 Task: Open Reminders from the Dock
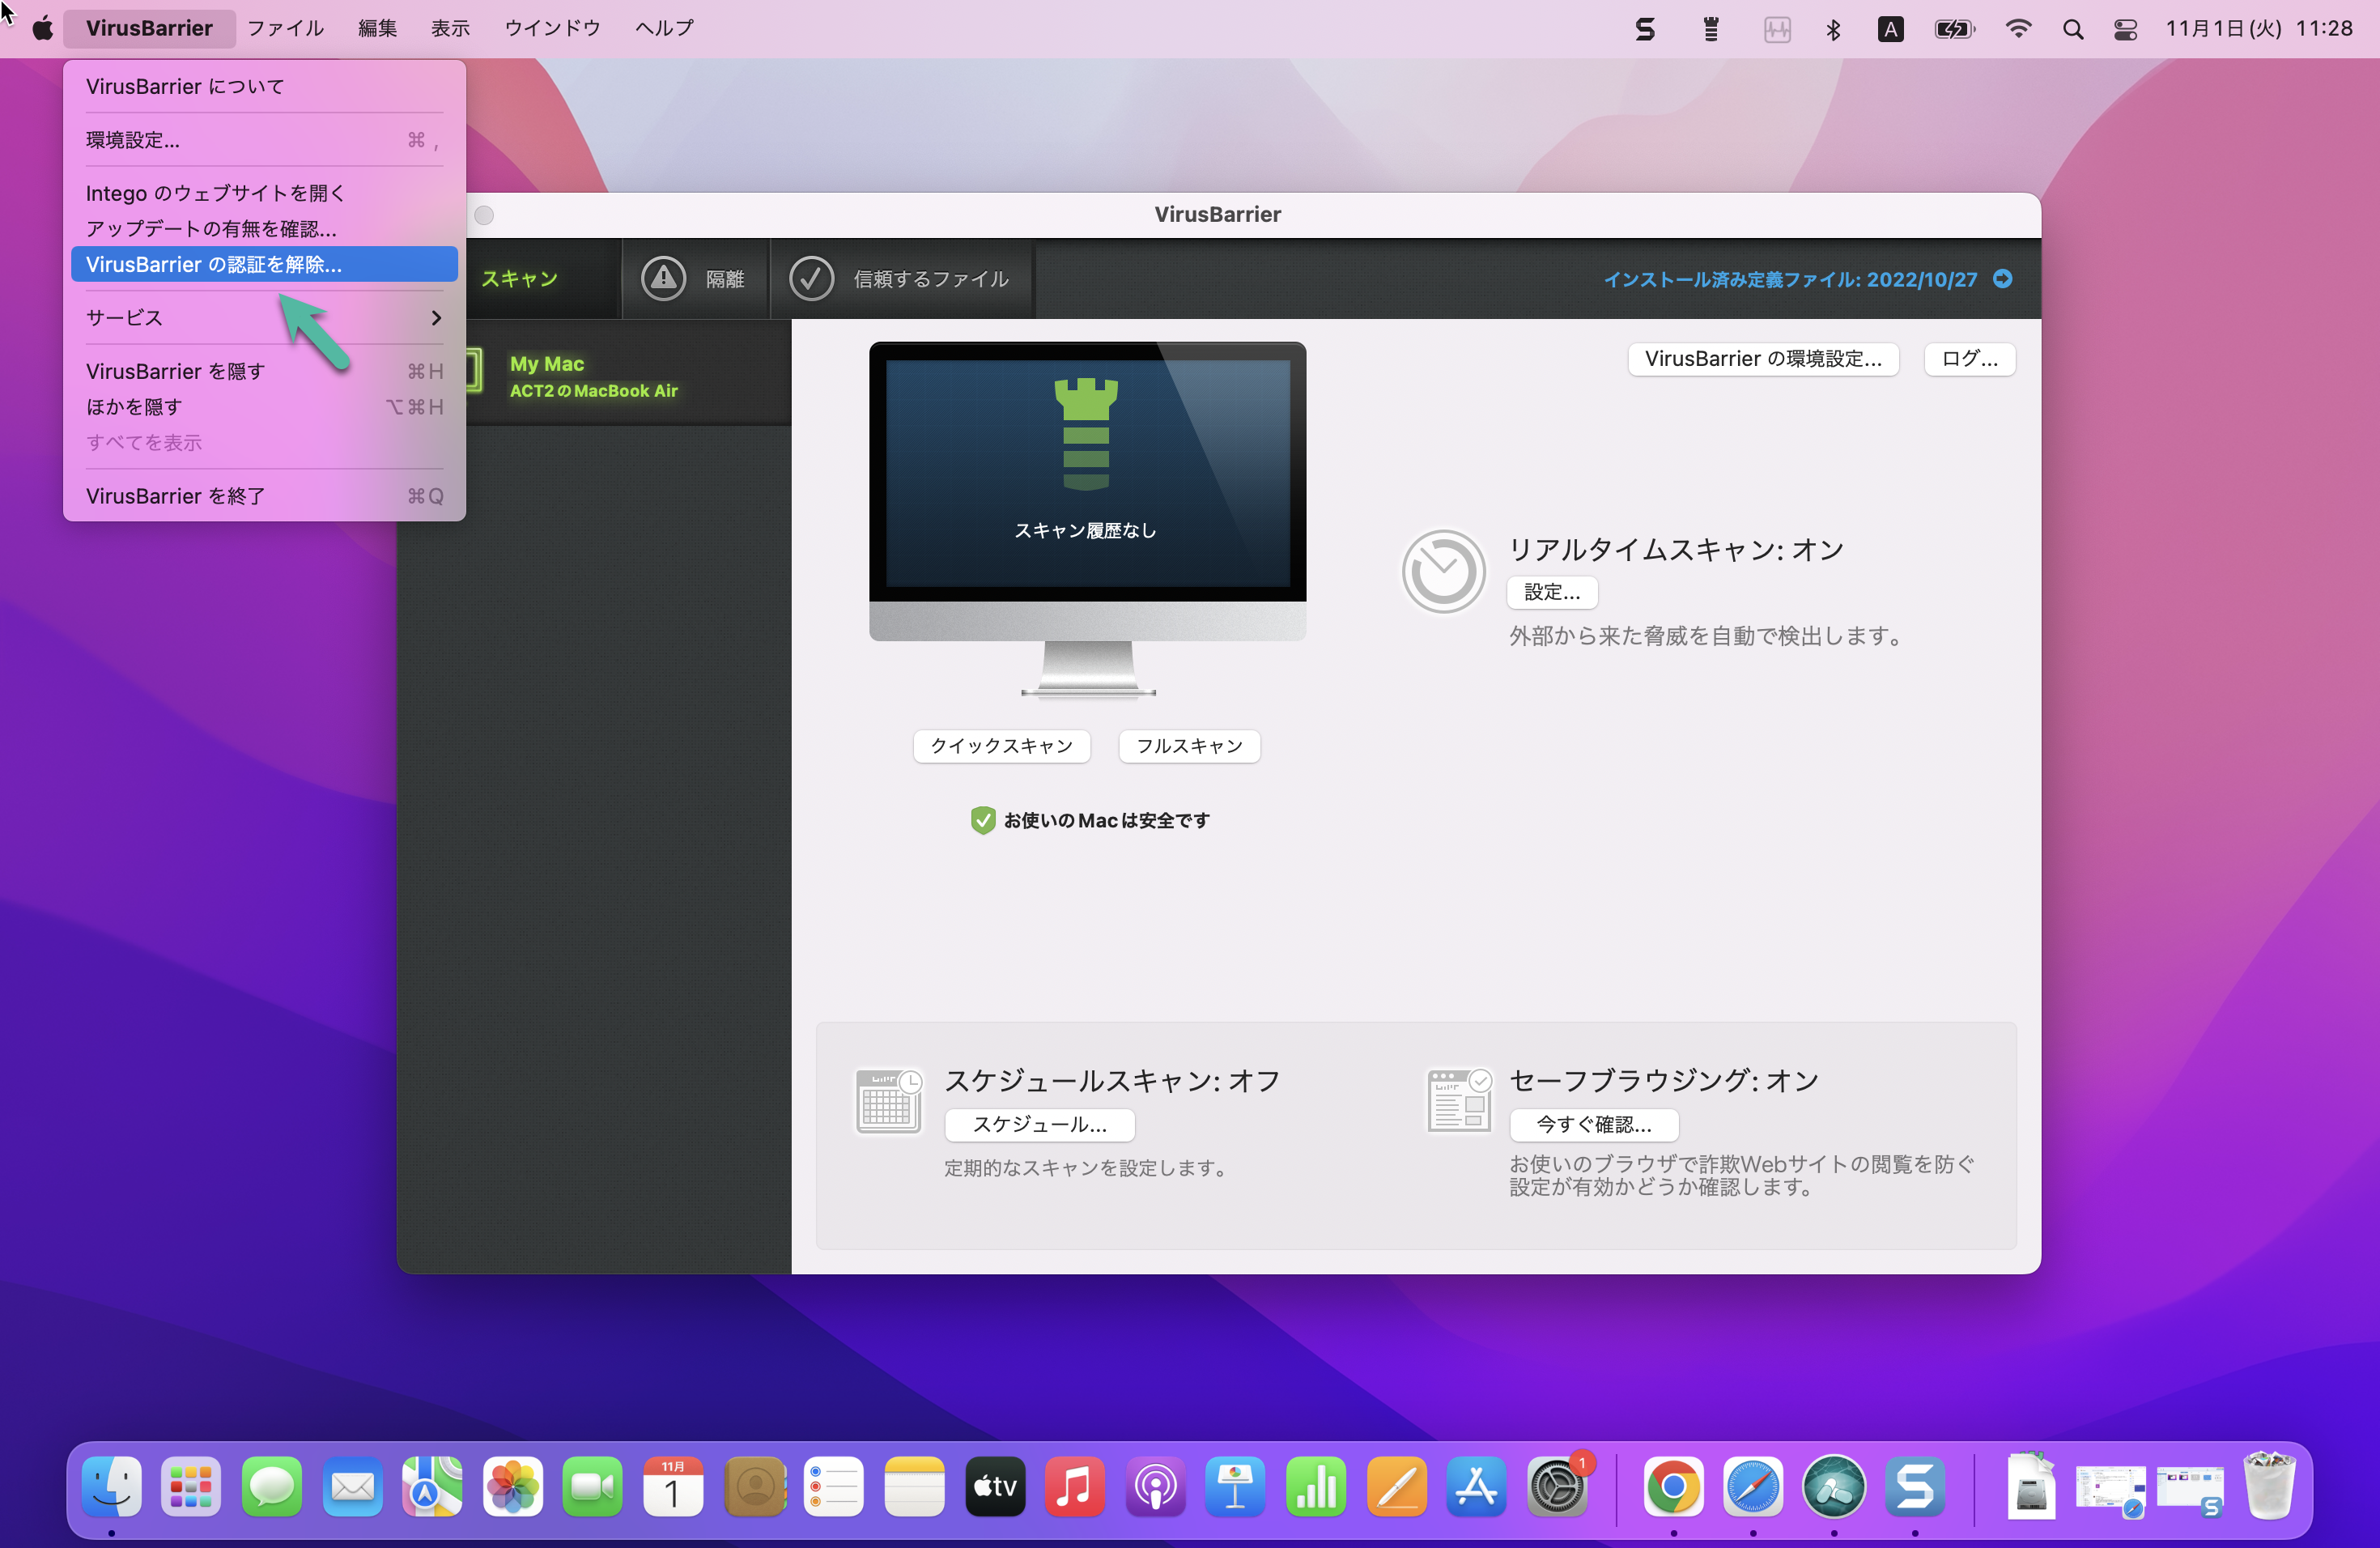click(834, 1486)
